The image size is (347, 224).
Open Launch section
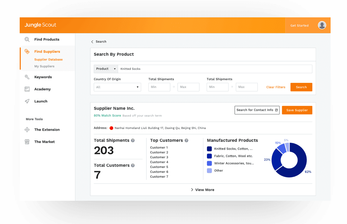[x=41, y=101]
